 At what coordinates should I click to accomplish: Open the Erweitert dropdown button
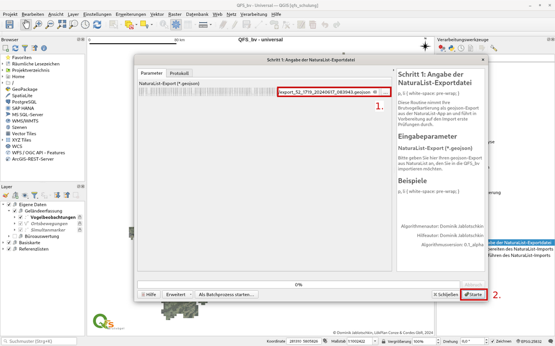tap(178, 295)
